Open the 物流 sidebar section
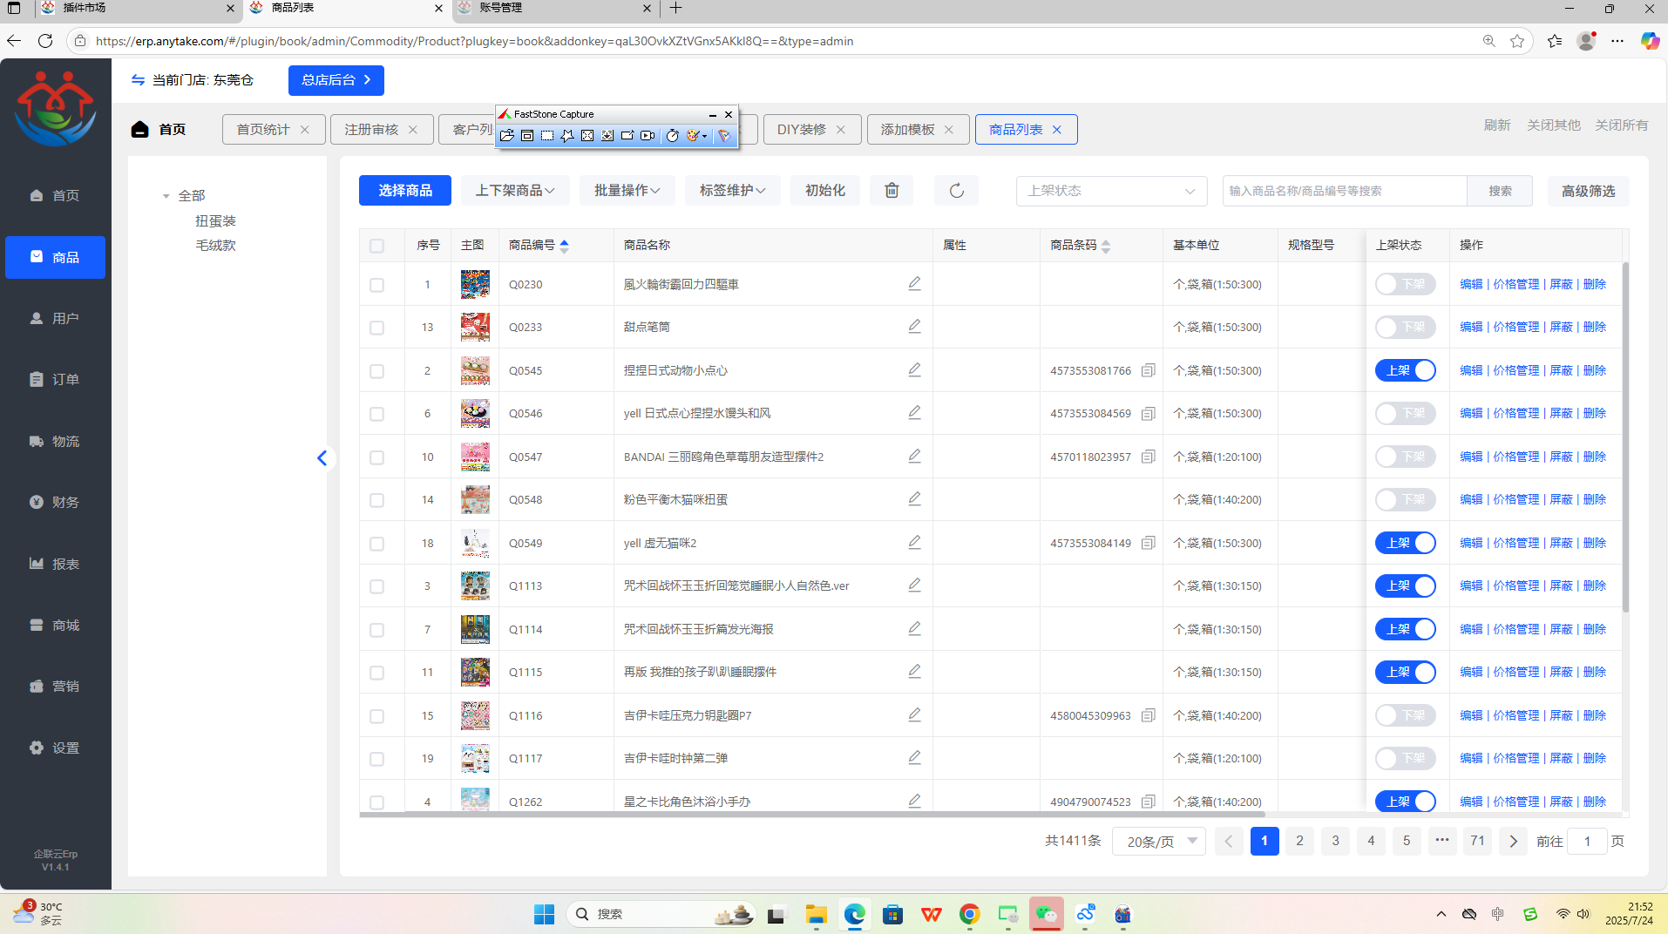 [55, 441]
